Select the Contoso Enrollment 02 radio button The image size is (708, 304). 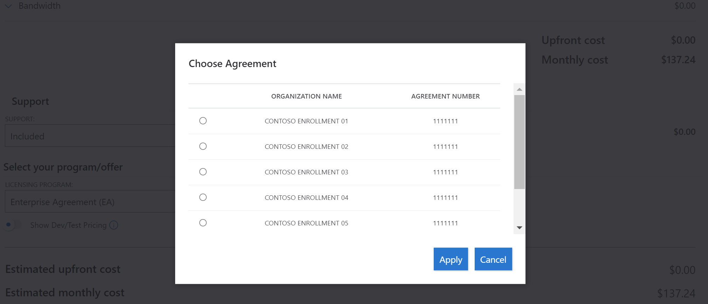pos(203,146)
